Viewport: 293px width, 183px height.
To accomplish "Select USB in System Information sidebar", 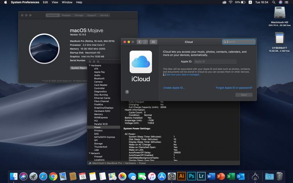I will pos(96,150).
